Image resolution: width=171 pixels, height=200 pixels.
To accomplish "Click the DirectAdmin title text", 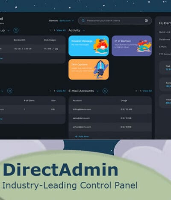I will [60, 170].
